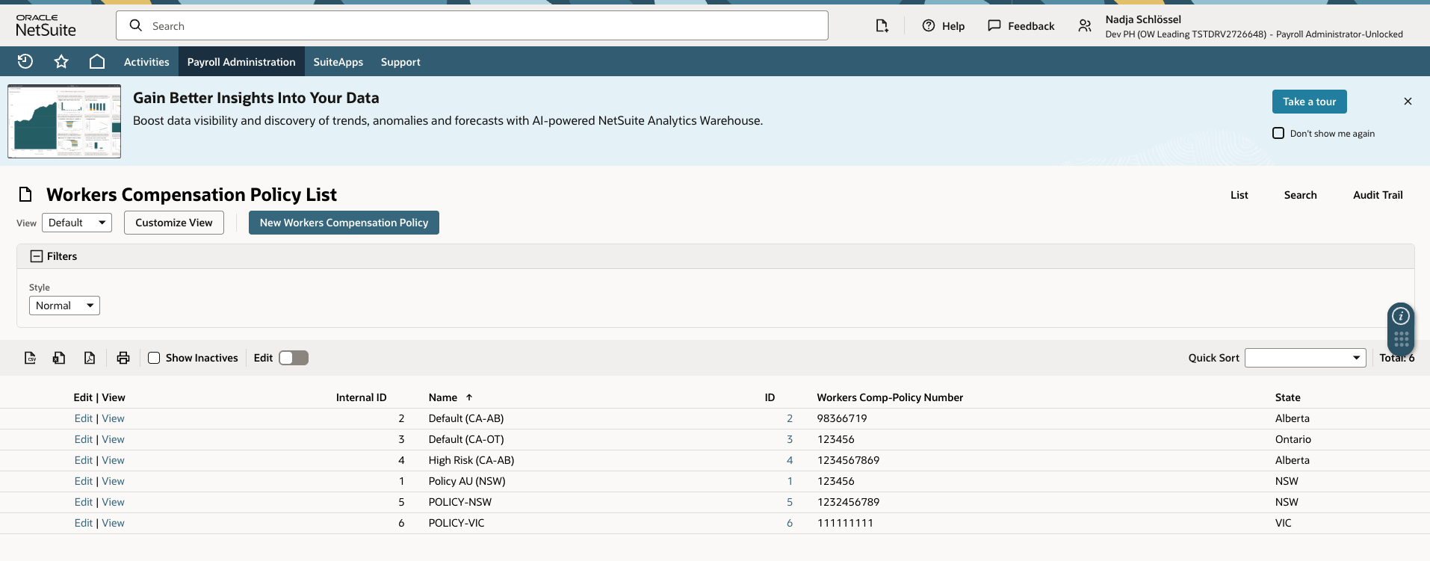This screenshot has width=1430, height=561.
Task: View the Default (CA-OT) policy
Action: 114,439
